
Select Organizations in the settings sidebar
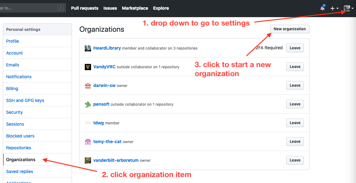coord(38,160)
